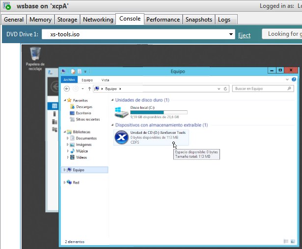This screenshot has height=249, width=302.
Task: Select Red in the navigation pane
Action: click(76, 182)
